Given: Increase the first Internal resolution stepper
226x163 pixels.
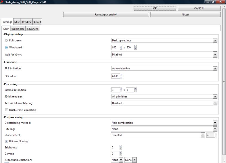Looking at the screenshot, I should coord(121,89).
